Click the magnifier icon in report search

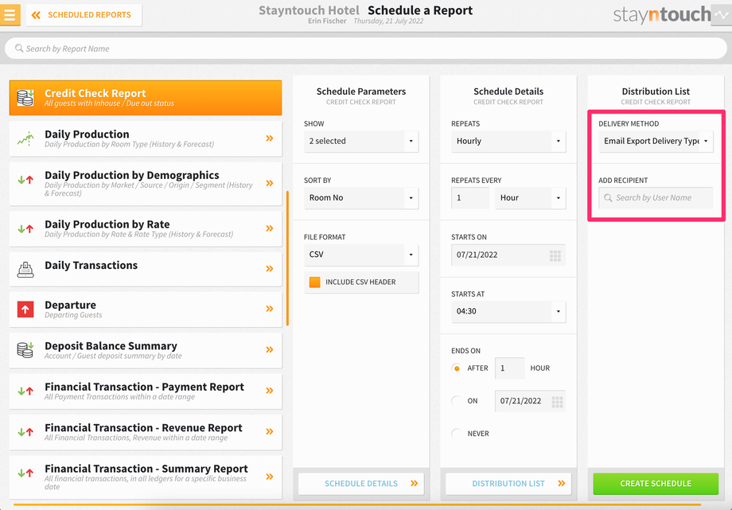tap(19, 48)
